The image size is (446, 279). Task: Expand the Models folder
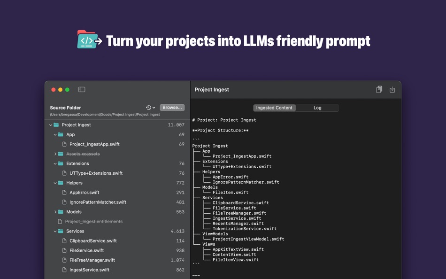[x=55, y=212]
